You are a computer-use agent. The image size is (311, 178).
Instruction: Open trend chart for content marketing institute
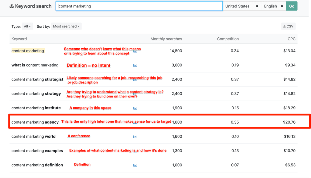pyautogui.click(x=135, y=108)
